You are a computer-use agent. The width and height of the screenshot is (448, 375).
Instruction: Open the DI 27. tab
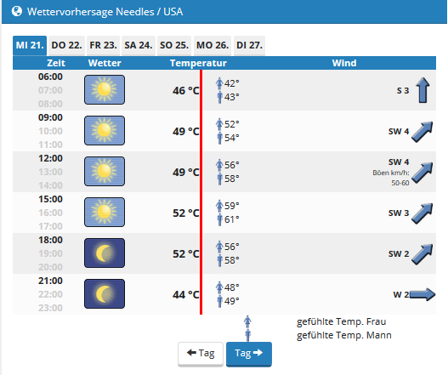click(x=249, y=45)
